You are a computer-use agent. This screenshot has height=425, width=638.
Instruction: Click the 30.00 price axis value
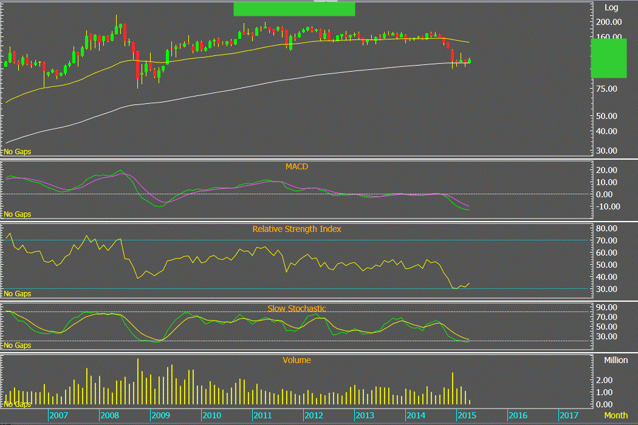[606, 151]
